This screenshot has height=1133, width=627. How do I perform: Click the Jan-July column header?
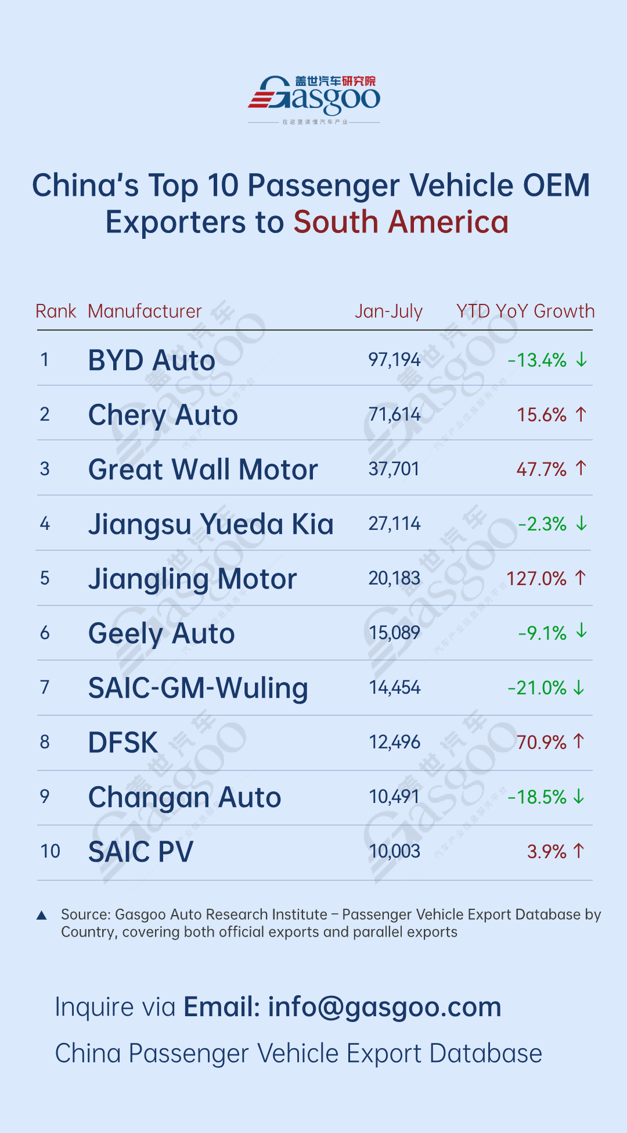[x=388, y=311]
